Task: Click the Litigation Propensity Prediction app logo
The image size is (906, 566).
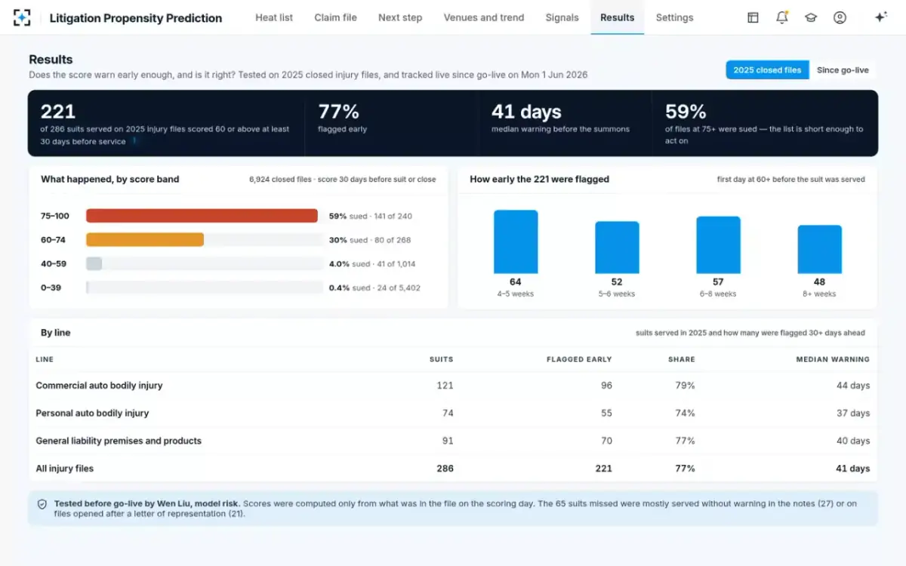Action: coord(23,17)
